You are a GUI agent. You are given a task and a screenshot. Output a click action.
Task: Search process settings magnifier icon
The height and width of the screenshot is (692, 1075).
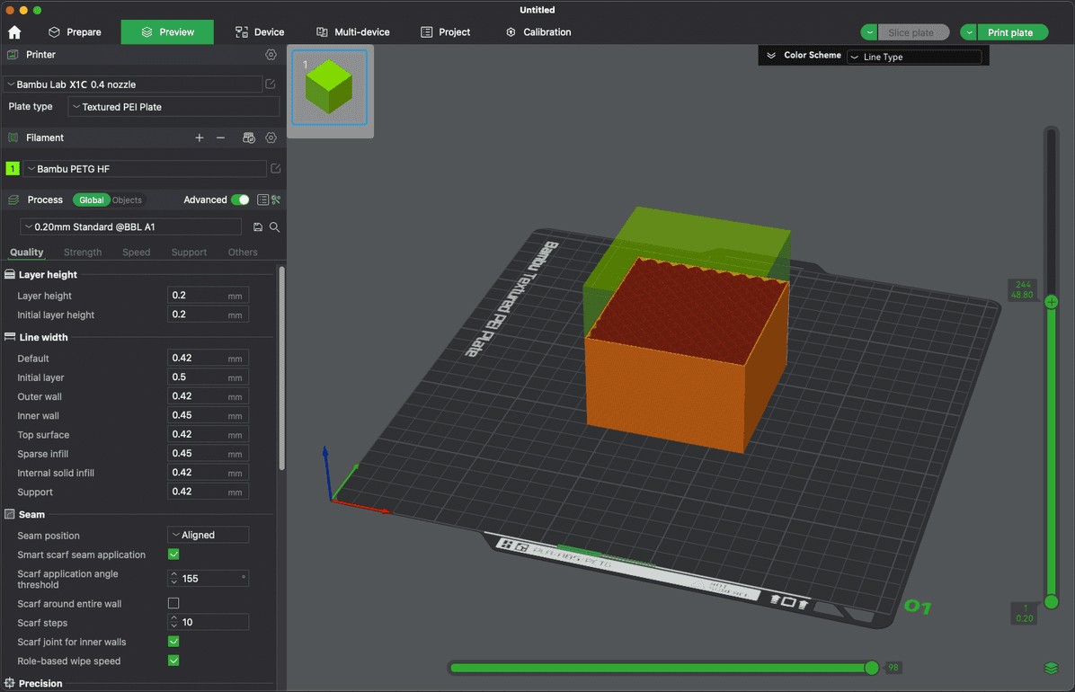[275, 227]
